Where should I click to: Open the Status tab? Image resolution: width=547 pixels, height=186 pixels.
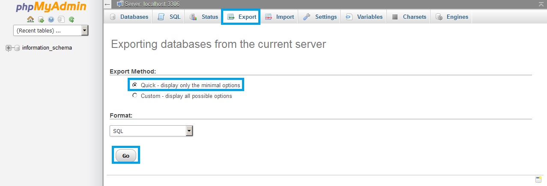pyautogui.click(x=204, y=17)
